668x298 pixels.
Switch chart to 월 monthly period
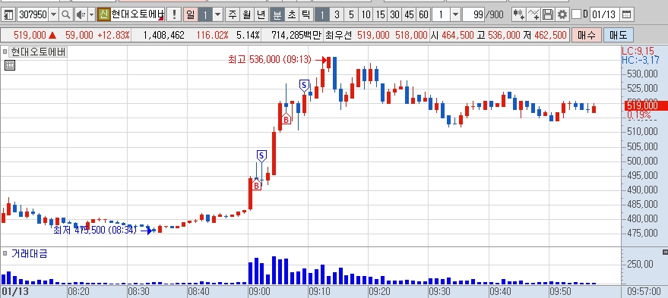247,15
